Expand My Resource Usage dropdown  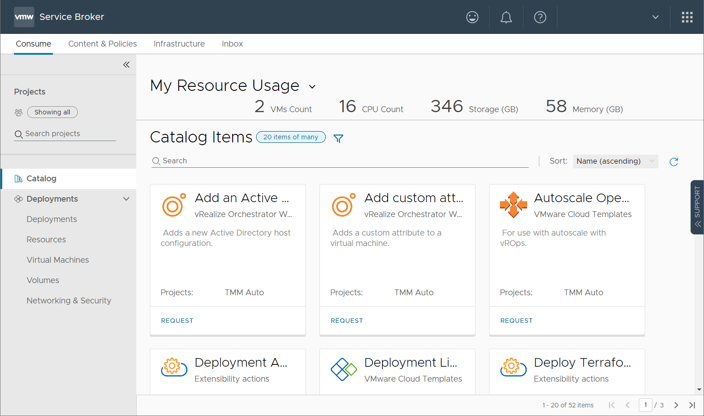point(312,86)
